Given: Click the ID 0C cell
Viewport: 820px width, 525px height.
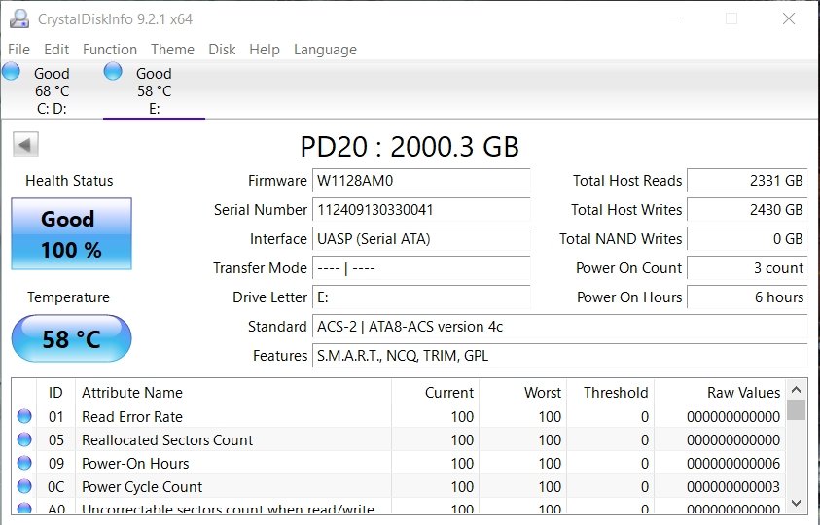Looking at the screenshot, I should pyautogui.click(x=56, y=487).
